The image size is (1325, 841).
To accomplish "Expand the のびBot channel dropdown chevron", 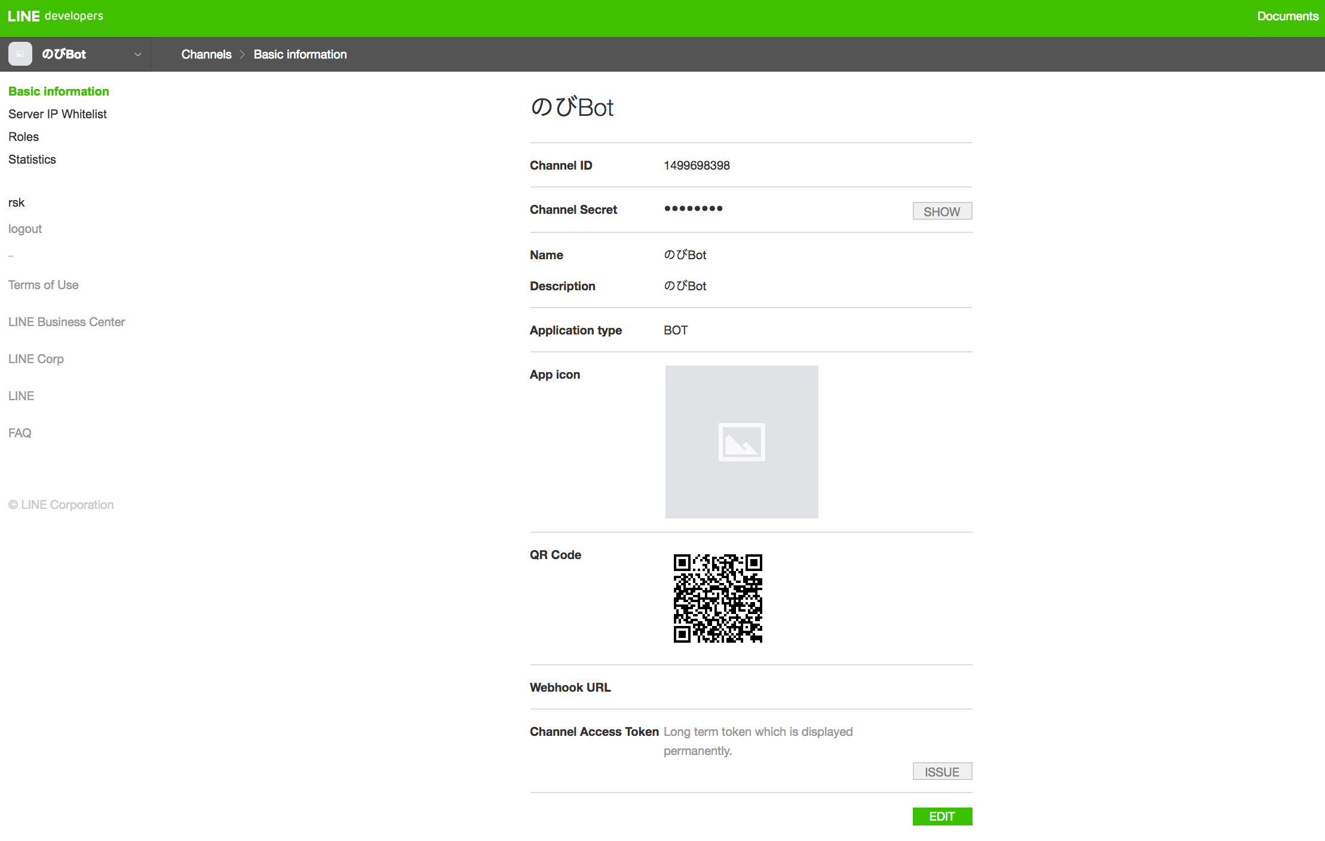I will click(x=138, y=54).
